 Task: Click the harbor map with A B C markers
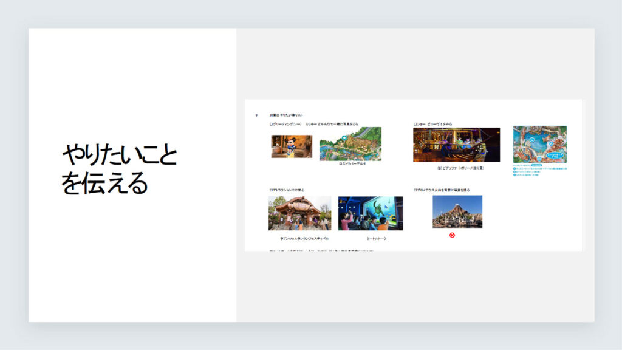[x=540, y=145]
